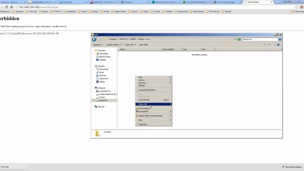The image size is (304, 171).
Task: Choose Properties in the context menu
Action: 153,124
